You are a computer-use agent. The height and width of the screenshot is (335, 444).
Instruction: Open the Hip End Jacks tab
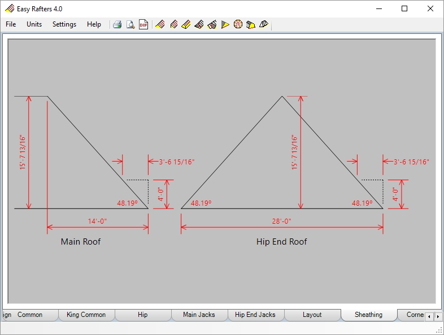[x=255, y=315]
